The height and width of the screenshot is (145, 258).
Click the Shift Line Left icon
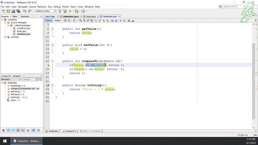(112, 21)
